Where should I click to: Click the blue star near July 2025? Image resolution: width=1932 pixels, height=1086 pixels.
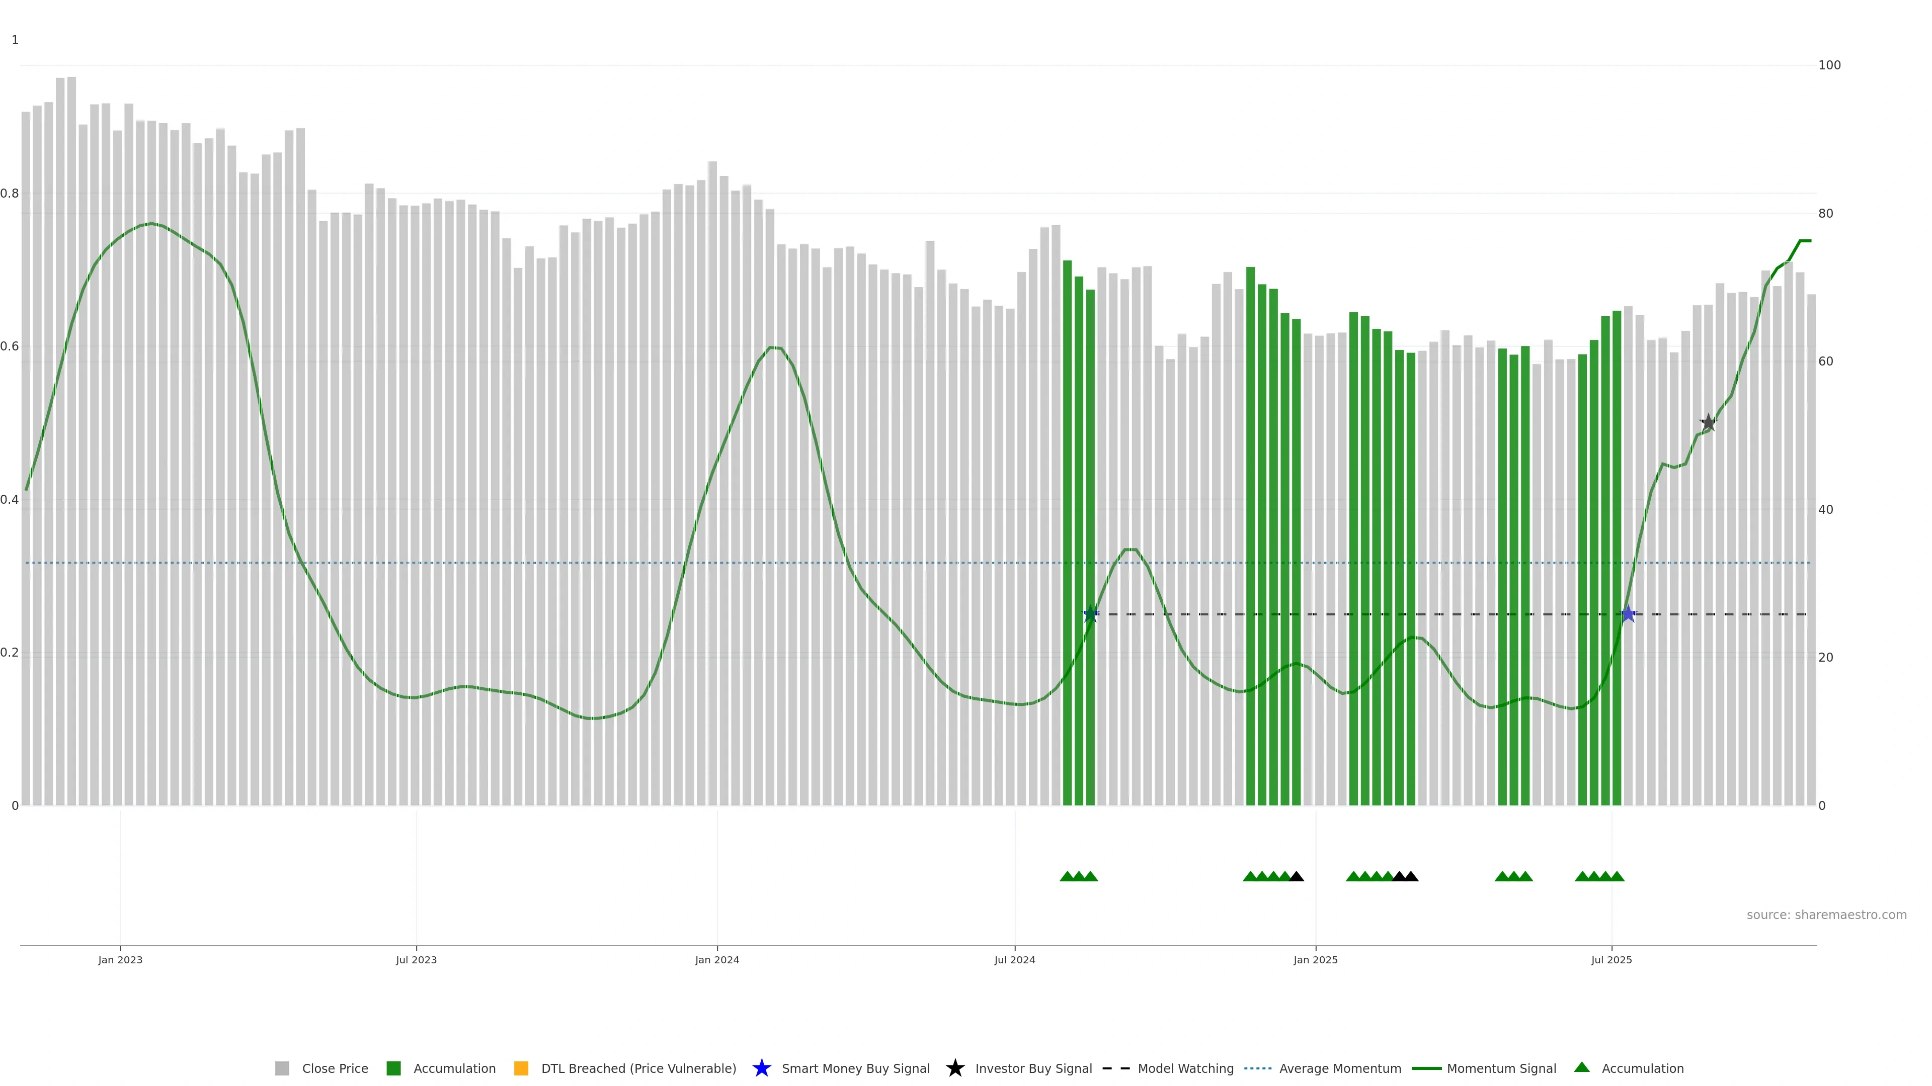click(x=1628, y=614)
